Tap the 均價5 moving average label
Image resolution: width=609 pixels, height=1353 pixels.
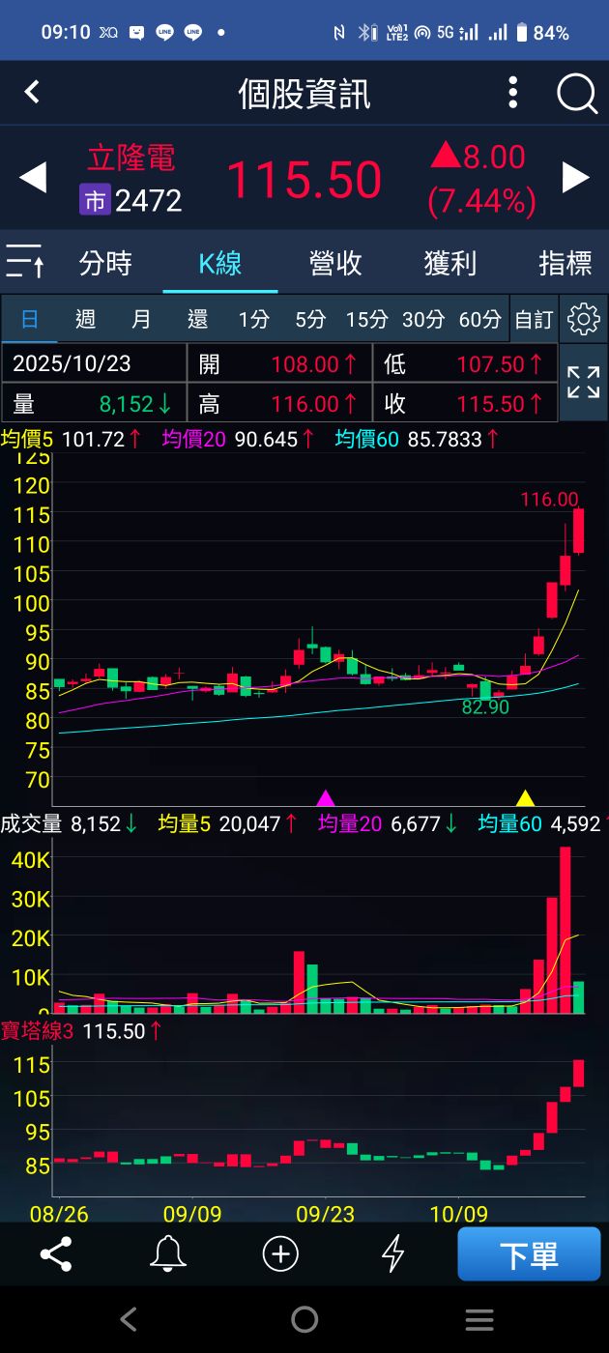[x=29, y=439]
